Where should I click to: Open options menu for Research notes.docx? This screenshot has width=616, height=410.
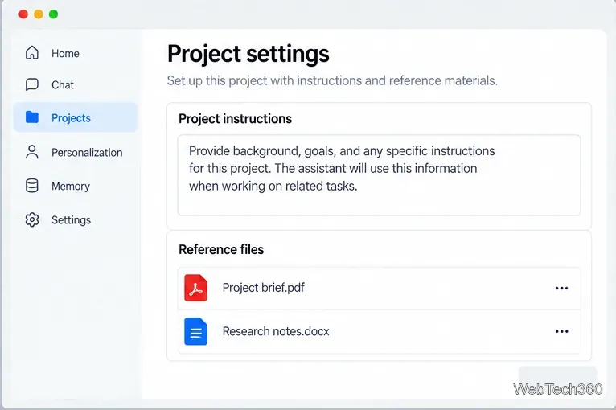coord(561,331)
